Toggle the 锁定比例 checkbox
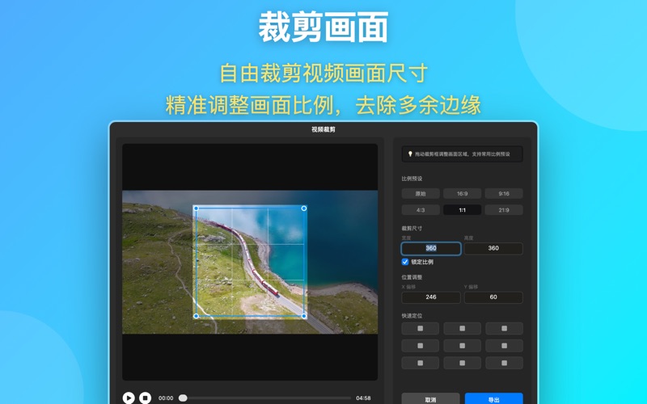Screen dimensions: 647x404 coord(405,262)
